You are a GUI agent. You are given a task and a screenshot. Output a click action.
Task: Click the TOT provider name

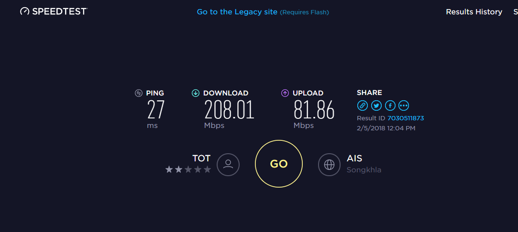coord(201,158)
